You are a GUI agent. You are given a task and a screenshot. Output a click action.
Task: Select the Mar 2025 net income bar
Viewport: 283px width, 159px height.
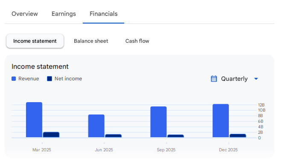51,135
